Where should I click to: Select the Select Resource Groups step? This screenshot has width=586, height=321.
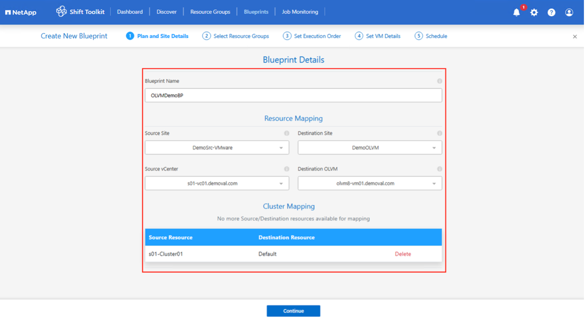tap(242, 36)
